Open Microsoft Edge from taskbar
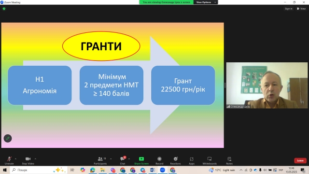The height and width of the screenshot is (174, 309). pyautogui.click(x=92, y=170)
